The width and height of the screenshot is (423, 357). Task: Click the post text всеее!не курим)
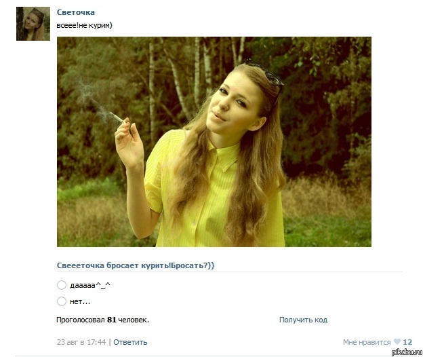tap(84, 25)
